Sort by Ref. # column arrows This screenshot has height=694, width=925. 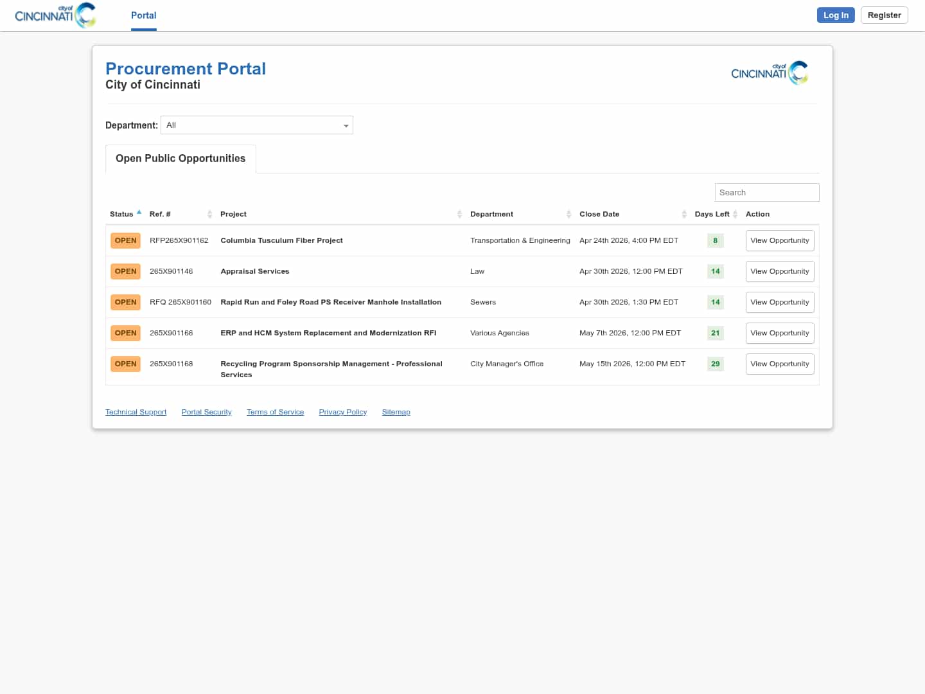[x=209, y=214]
